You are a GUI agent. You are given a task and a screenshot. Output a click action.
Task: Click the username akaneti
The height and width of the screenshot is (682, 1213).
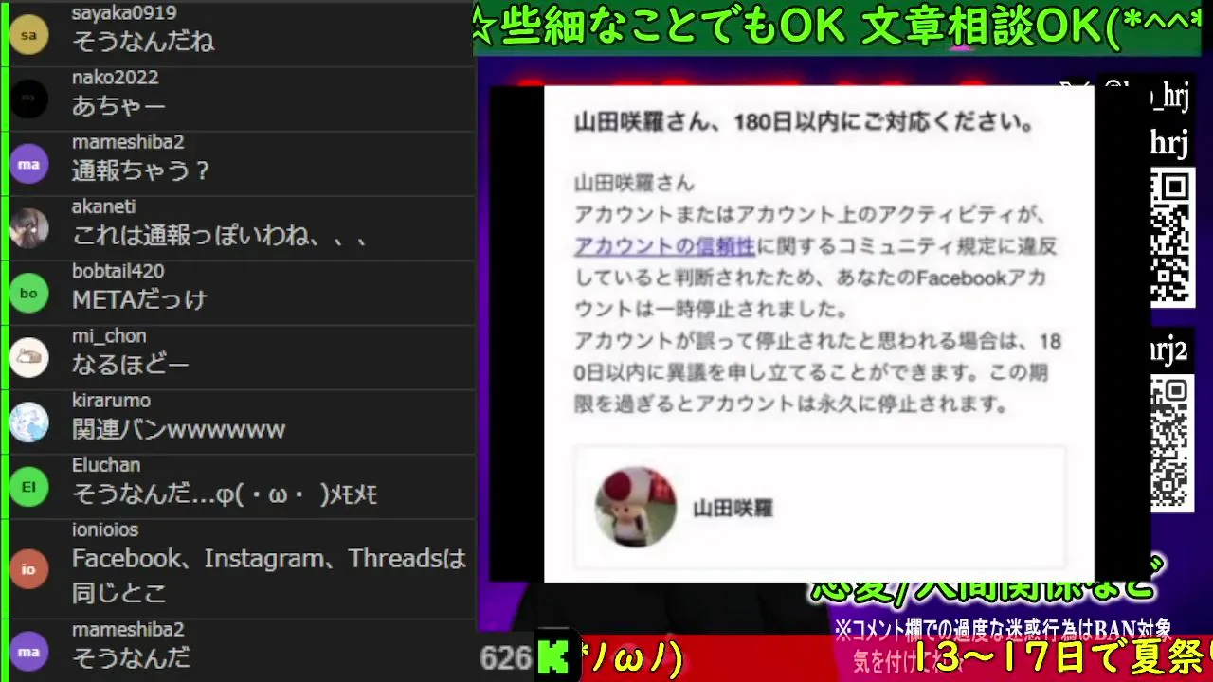pos(104,206)
